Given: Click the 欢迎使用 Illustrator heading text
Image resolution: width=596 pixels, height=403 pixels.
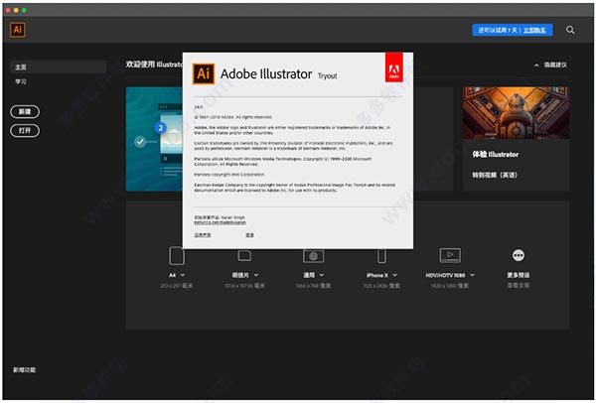Looking at the screenshot, I should [x=154, y=65].
